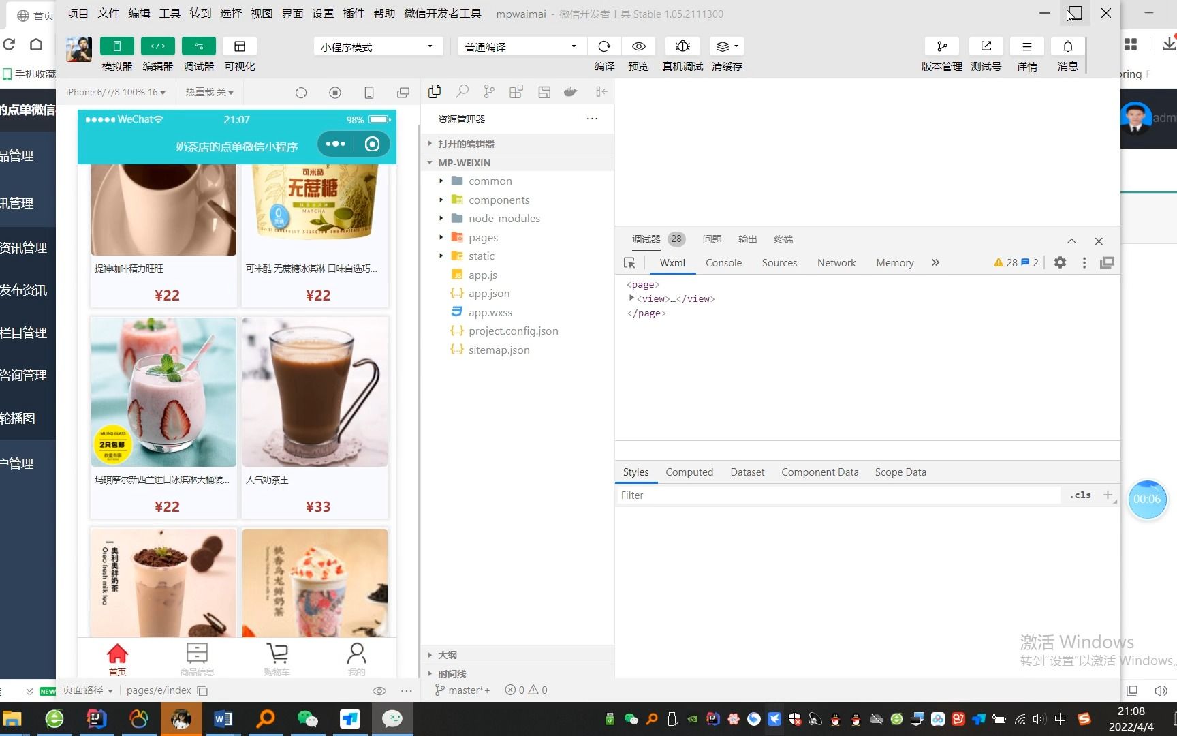
Task: Open version management (版本管理) icon
Action: (942, 46)
